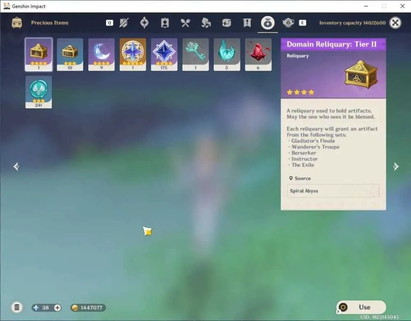
Task: Select the Precious Items pouch tab
Action: pyautogui.click(x=268, y=23)
